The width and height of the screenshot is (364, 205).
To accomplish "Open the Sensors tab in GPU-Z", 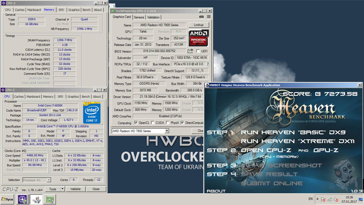I will [x=139, y=17].
